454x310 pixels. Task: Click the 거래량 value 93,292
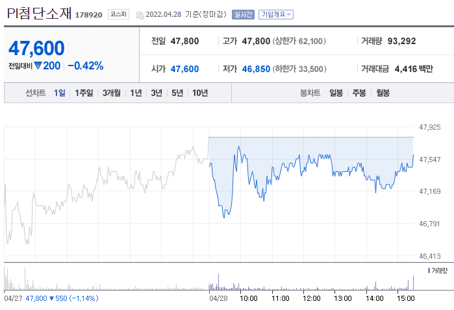click(x=401, y=41)
